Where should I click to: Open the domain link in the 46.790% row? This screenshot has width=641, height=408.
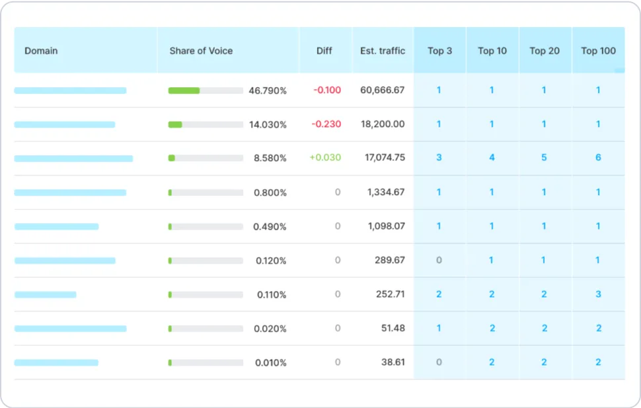click(x=70, y=91)
